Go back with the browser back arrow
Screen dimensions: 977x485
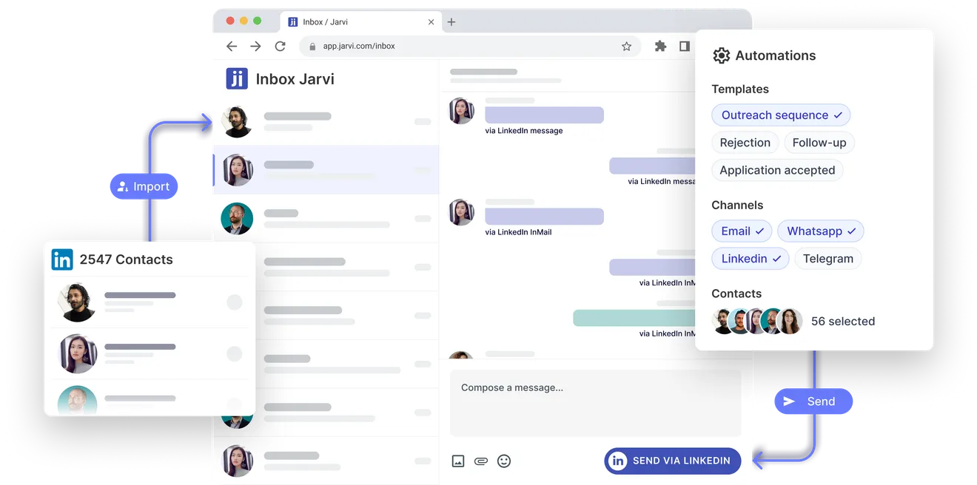[232, 46]
